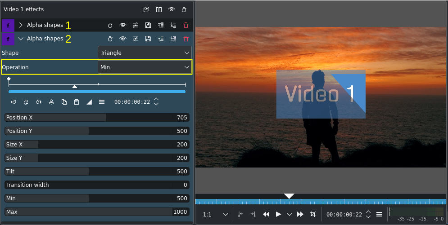Move Alpha shapes 2 effect down
This screenshot has width=448, height=225.
coord(173,39)
